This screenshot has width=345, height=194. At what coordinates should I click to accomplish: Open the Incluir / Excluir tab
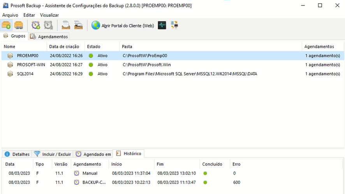point(52,154)
